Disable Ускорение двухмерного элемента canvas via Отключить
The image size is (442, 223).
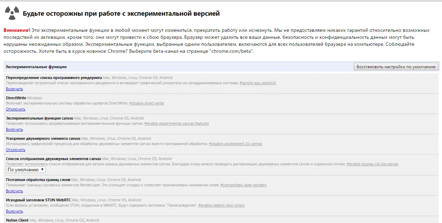pyautogui.click(x=15, y=150)
